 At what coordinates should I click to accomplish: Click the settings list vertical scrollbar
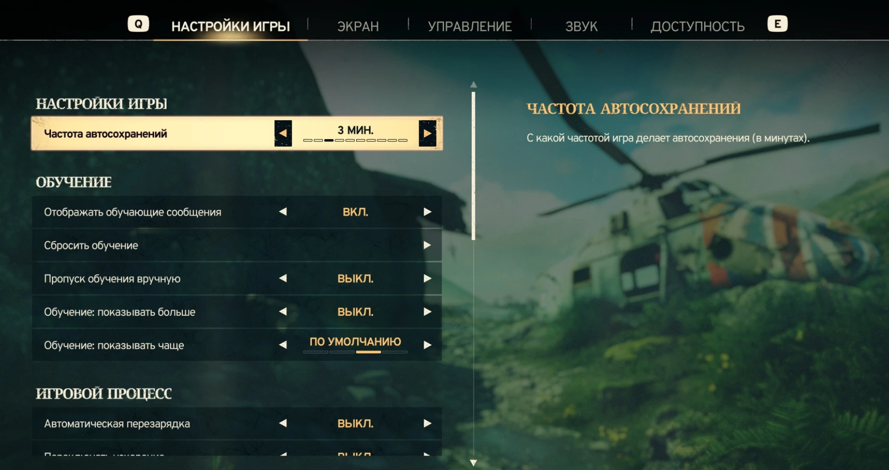(x=474, y=166)
